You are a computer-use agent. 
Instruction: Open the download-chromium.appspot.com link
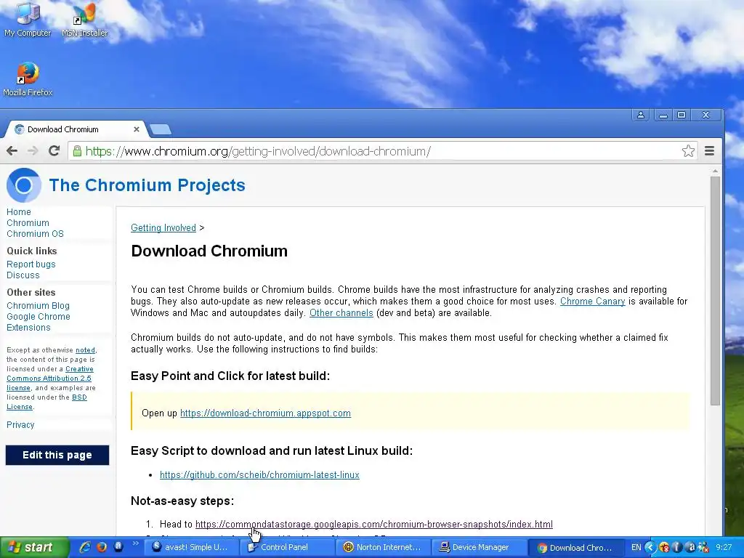pos(265,413)
